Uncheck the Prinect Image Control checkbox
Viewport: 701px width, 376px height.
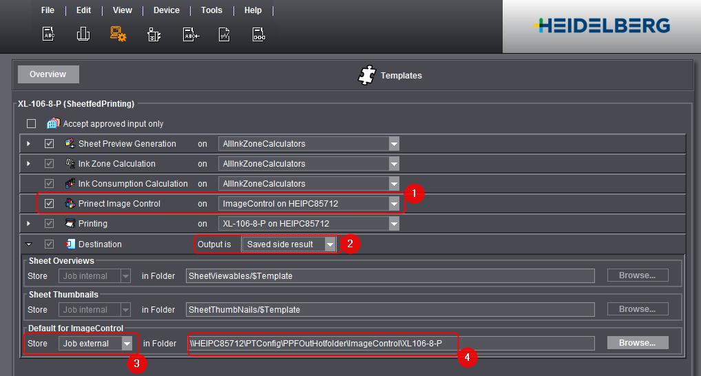point(49,204)
